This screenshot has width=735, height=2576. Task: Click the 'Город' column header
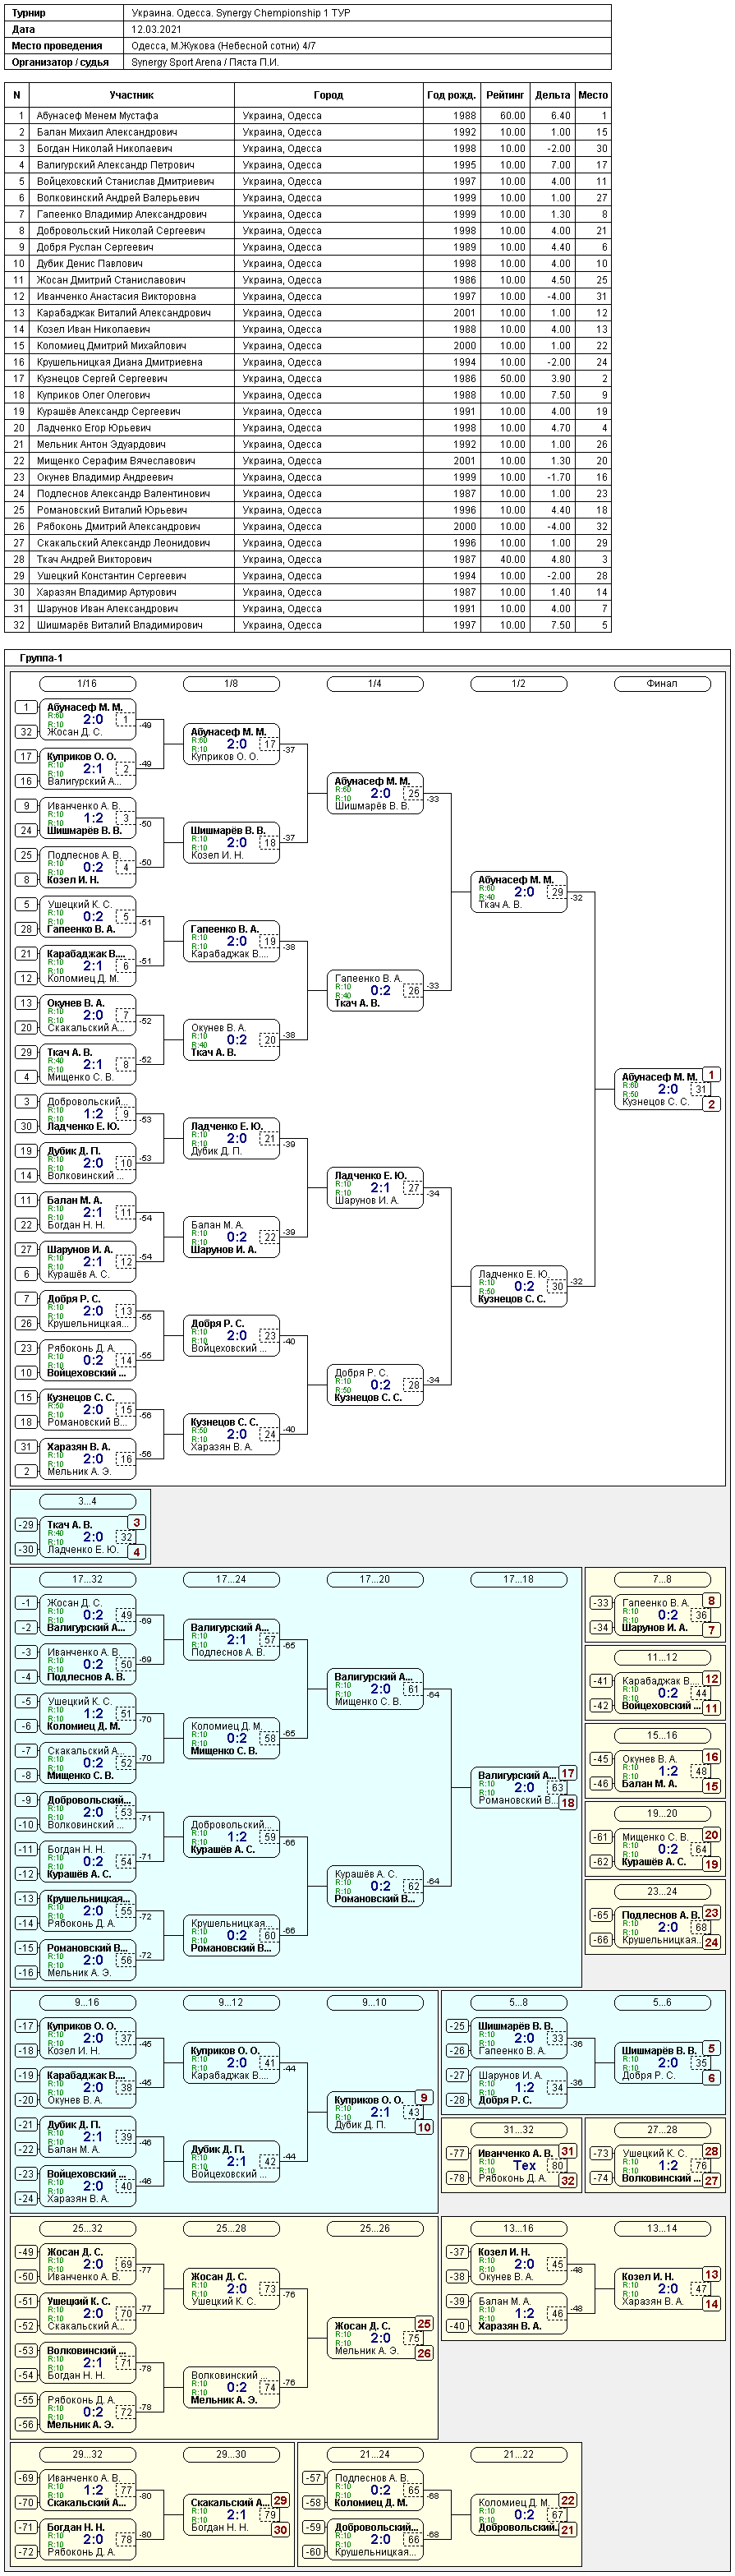(x=328, y=95)
